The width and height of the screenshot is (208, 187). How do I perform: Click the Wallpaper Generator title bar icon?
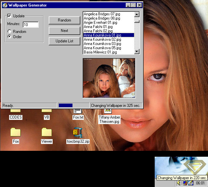[x=5, y=5]
